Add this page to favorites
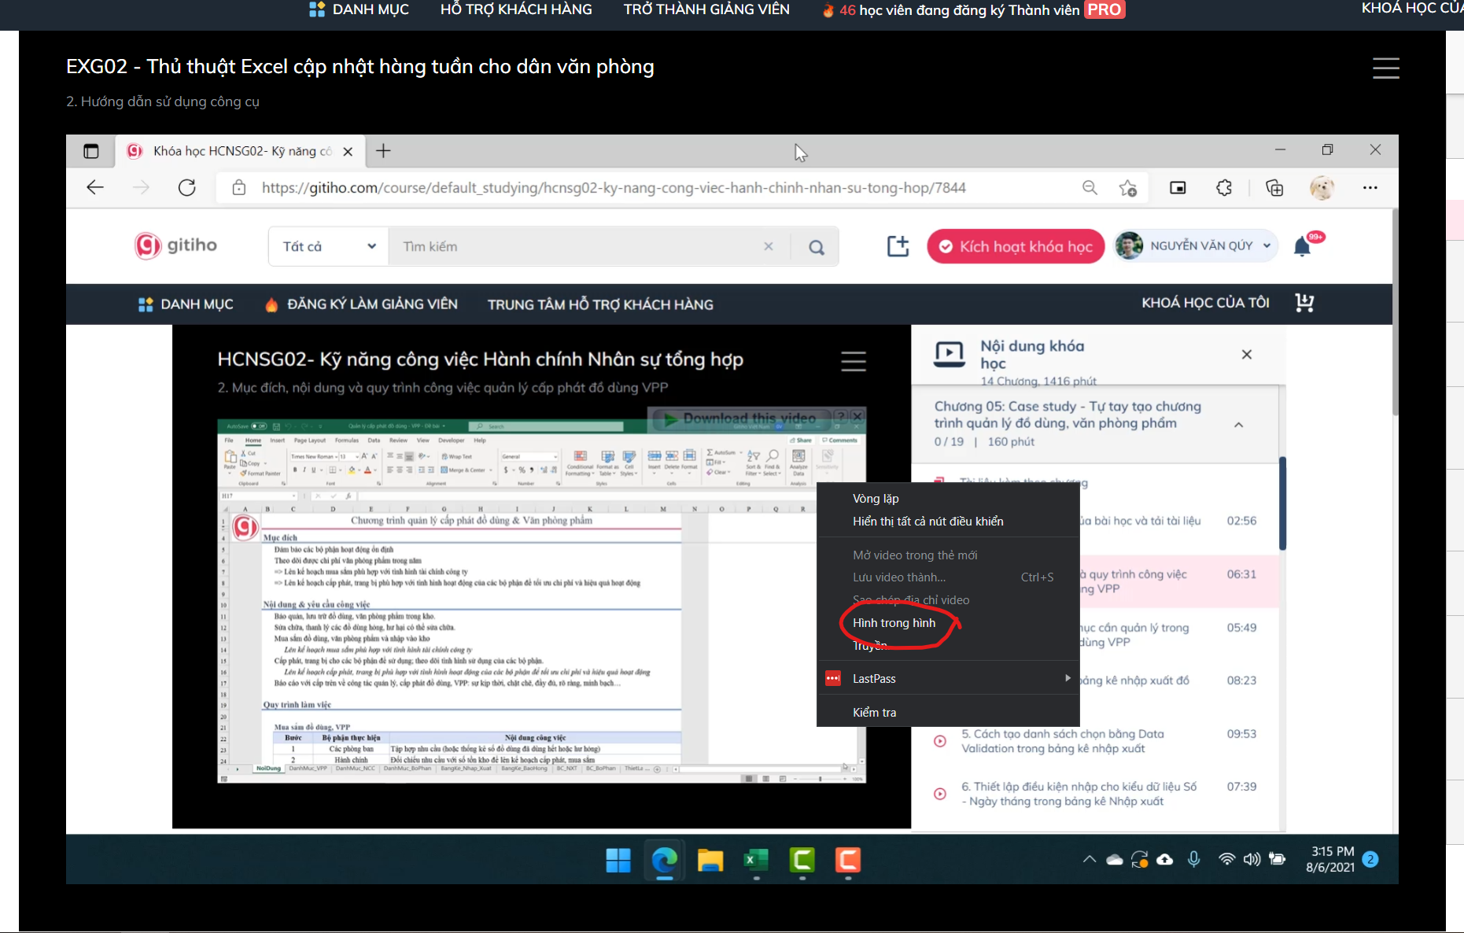Screen dimensions: 1464x933 click(1128, 187)
